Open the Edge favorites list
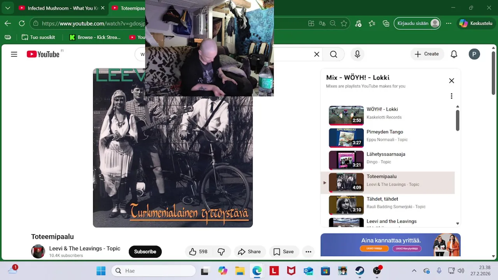The image size is (498, 280). coord(372,23)
